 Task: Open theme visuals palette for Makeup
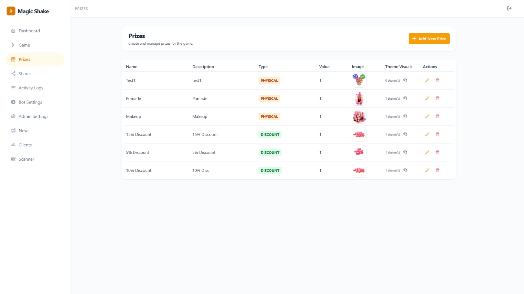pyautogui.click(x=405, y=117)
